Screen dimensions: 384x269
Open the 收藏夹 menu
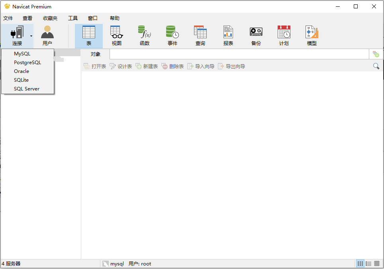[50, 18]
